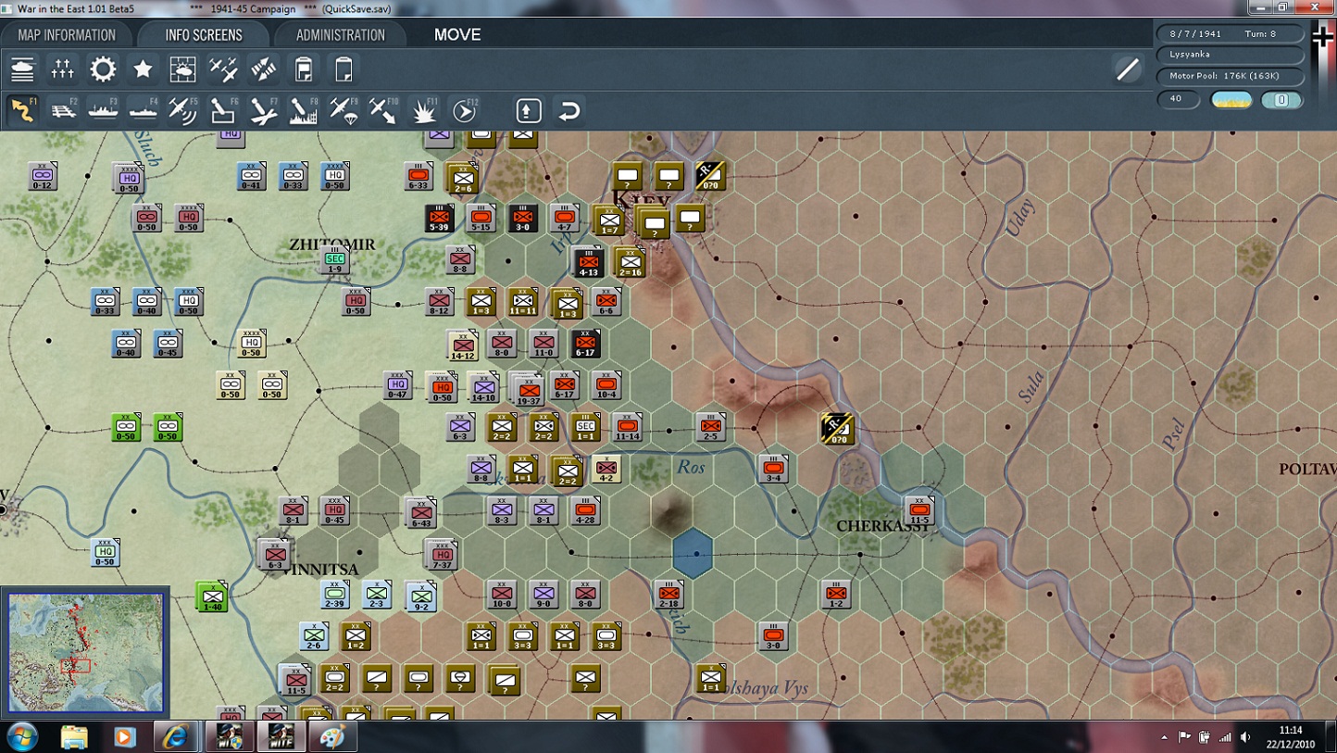Show hidden system tray icons
1337x753 pixels.
1165,737
